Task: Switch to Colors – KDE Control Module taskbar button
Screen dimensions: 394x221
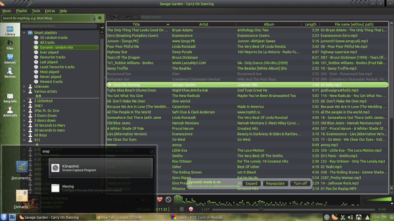Action: 209,217
